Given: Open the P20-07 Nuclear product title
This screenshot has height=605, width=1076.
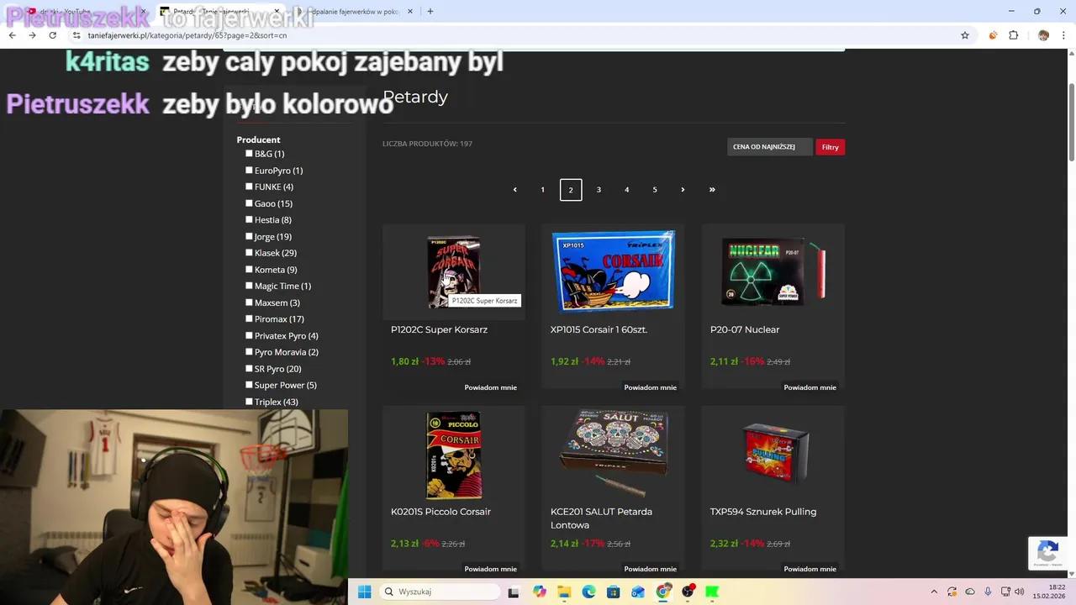Looking at the screenshot, I should (745, 329).
